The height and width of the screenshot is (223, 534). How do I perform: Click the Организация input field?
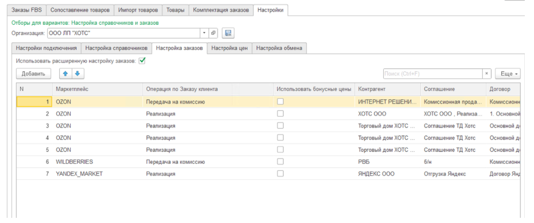pos(123,33)
